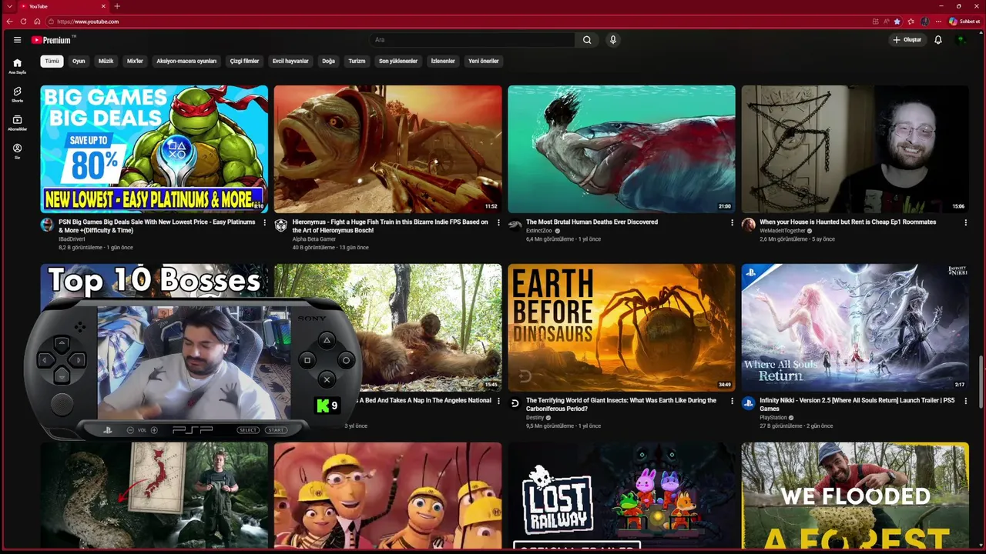Open the Alpha Beta Gamer channel avatar
The height and width of the screenshot is (554, 986).
281,225
